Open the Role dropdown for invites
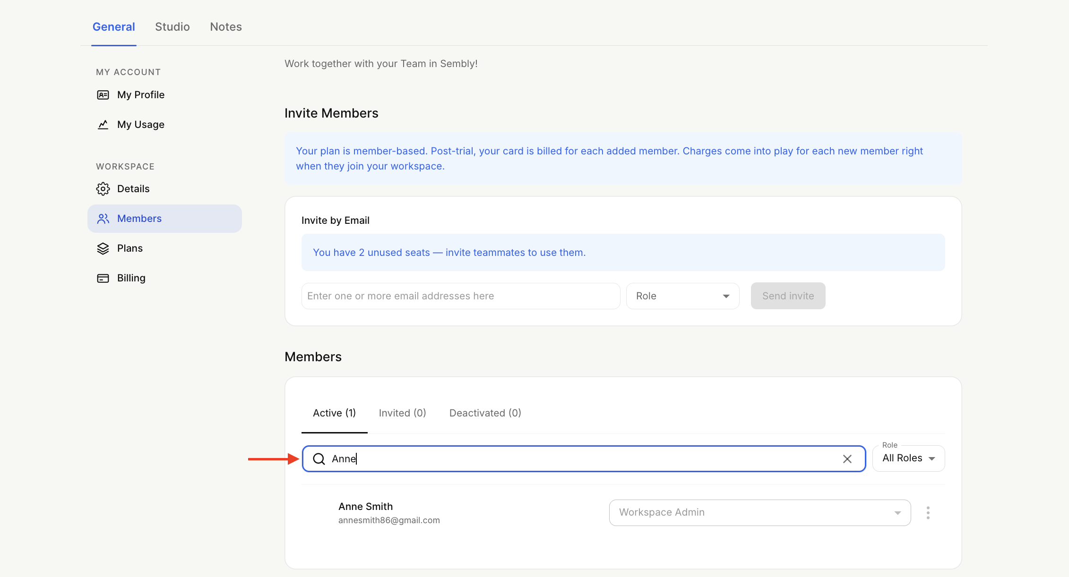The image size is (1069, 577). click(682, 296)
